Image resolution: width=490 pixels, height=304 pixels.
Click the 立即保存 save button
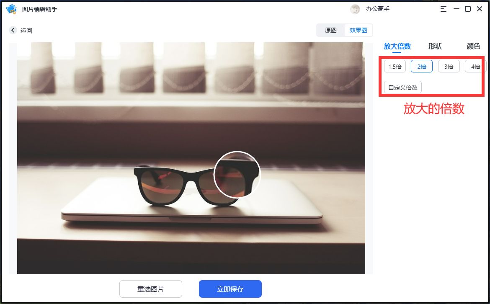tap(230, 289)
